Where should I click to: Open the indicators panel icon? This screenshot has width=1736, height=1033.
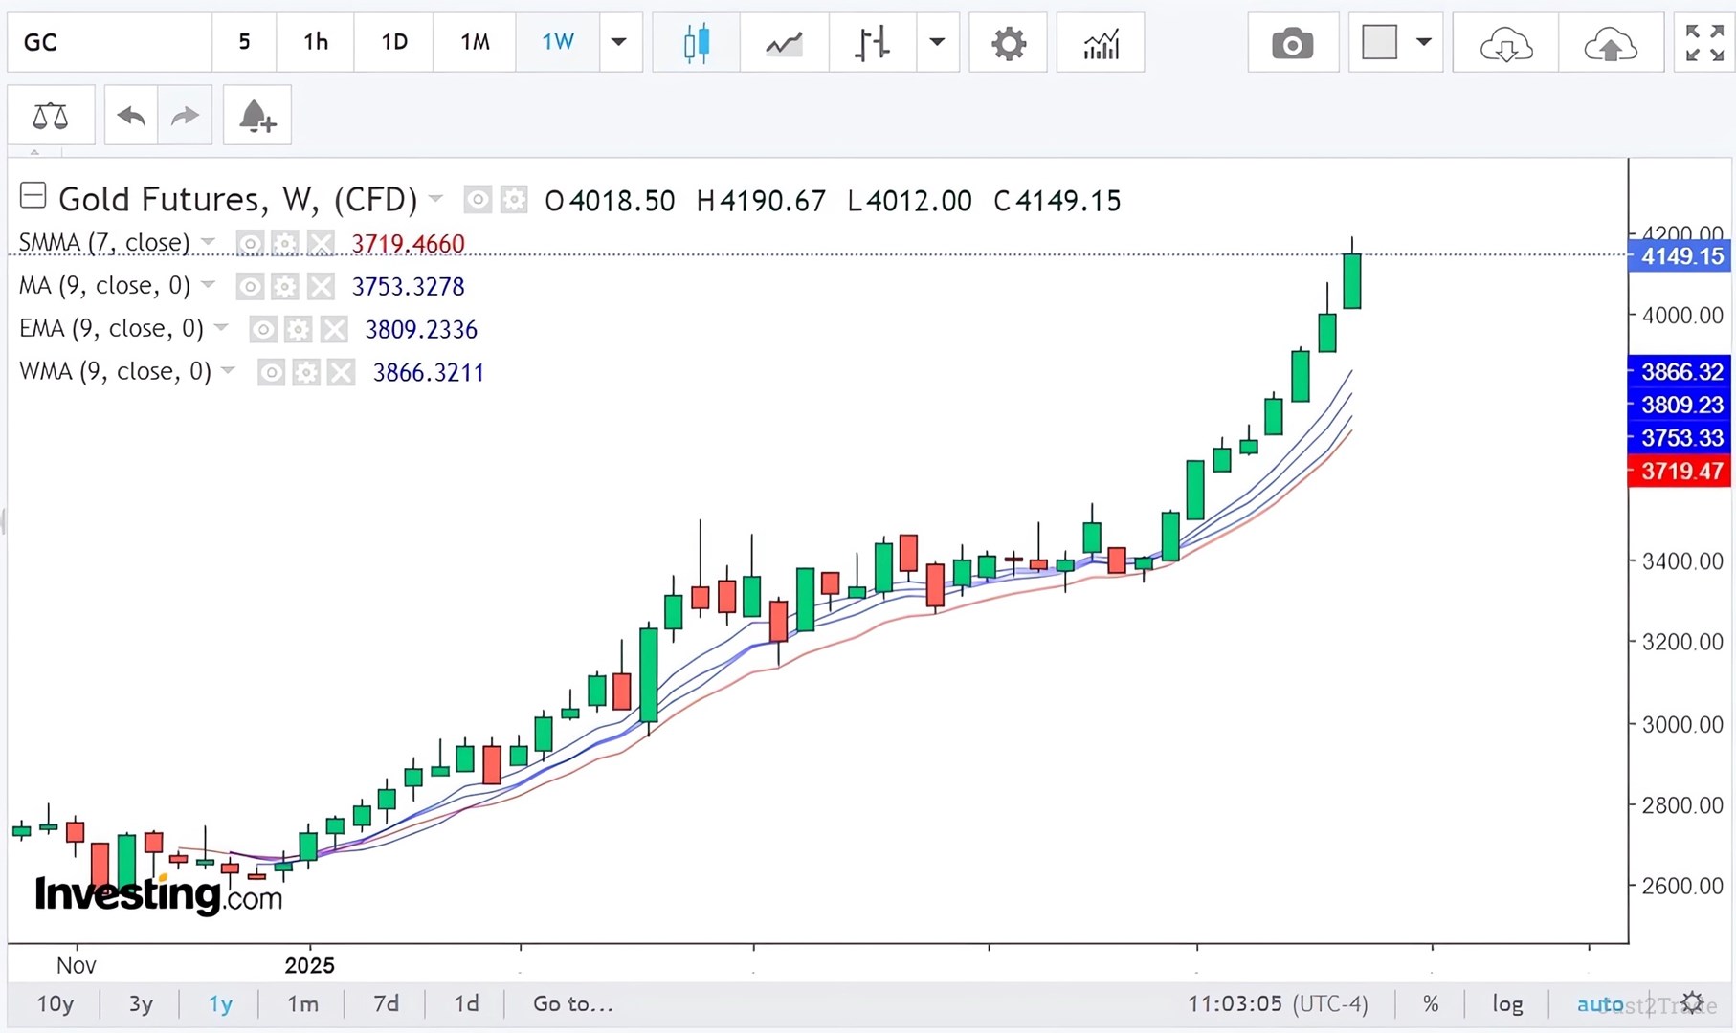(1100, 42)
